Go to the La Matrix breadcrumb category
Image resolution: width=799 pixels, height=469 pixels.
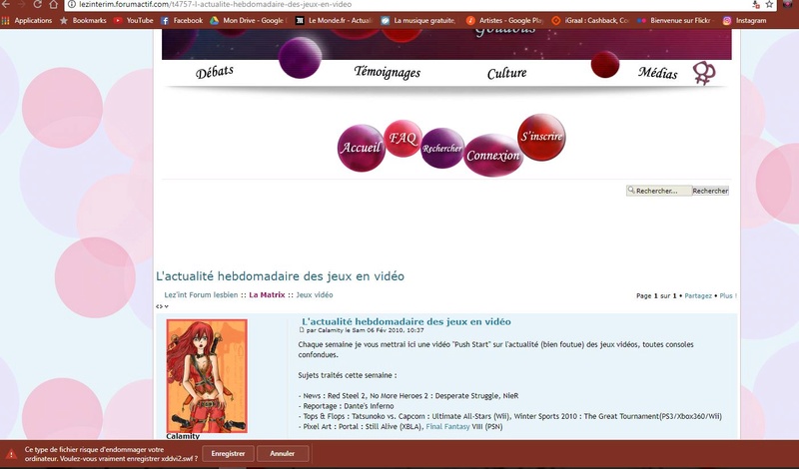click(267, 294)
